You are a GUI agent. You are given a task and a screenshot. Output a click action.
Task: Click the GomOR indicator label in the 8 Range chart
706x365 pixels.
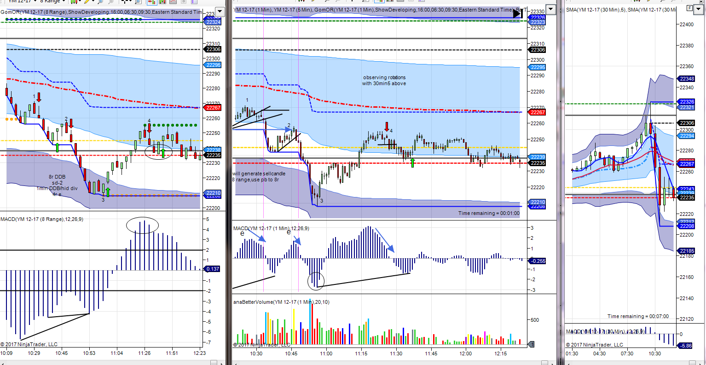(101, 12)
